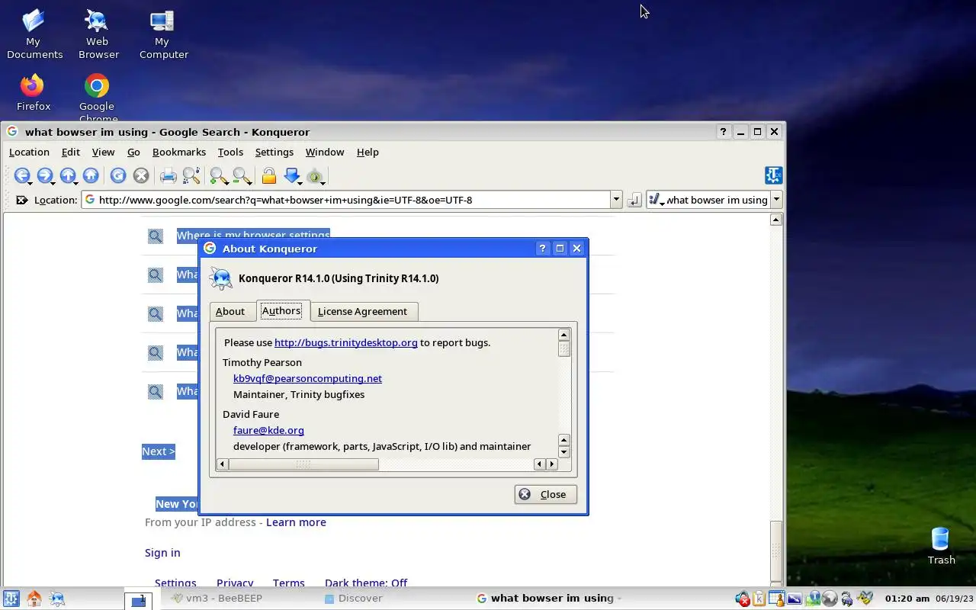This screenshot has width=976, height=610.
Task: Click the Next > page link
Action: [159, 451]
